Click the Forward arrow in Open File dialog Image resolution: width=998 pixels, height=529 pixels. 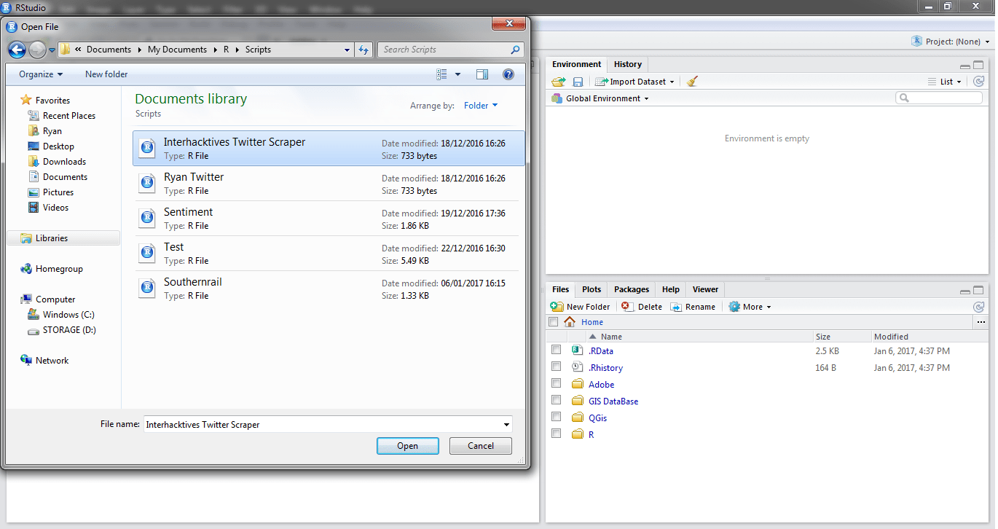[37, 50]
